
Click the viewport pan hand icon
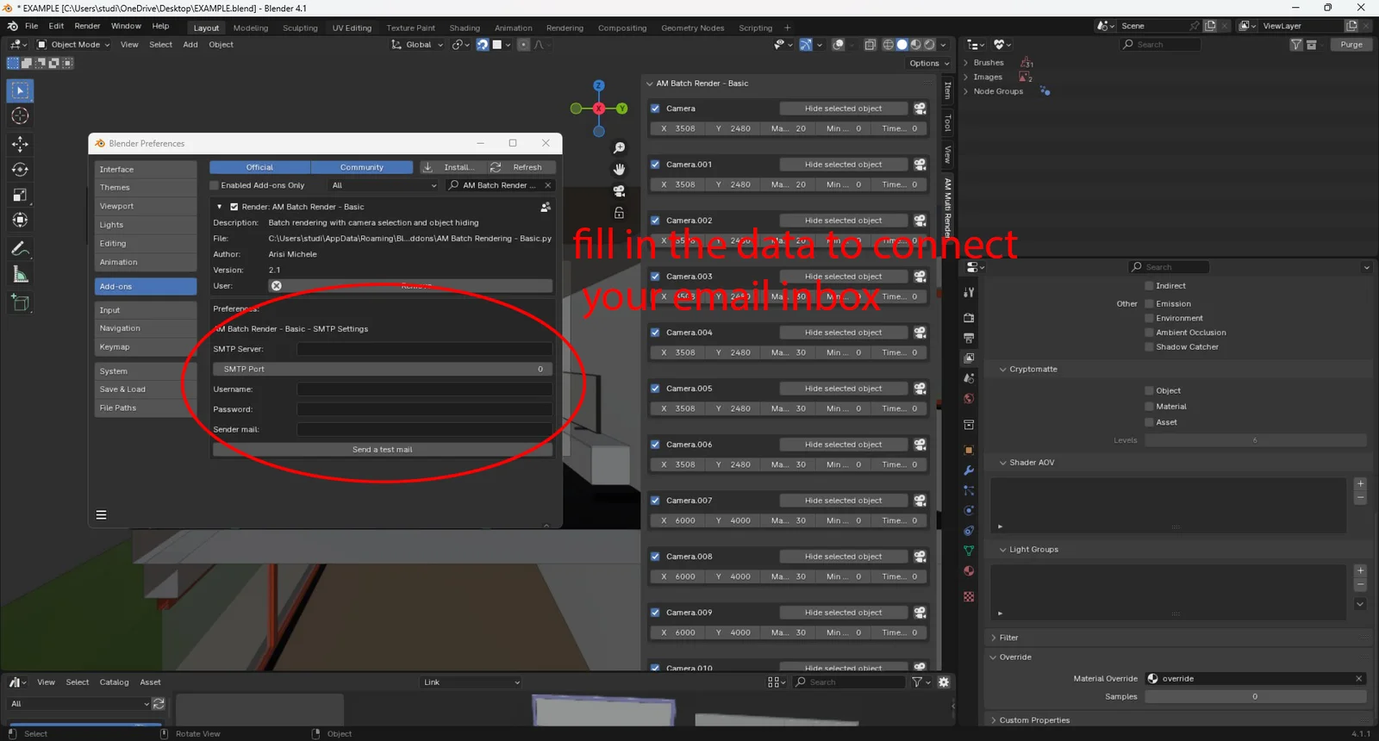click(619, 170)
